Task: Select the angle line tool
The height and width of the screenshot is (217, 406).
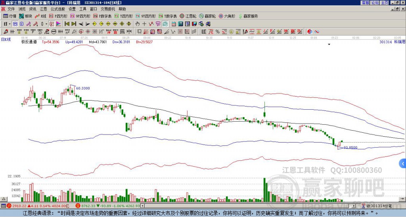Action: (167, 32)
